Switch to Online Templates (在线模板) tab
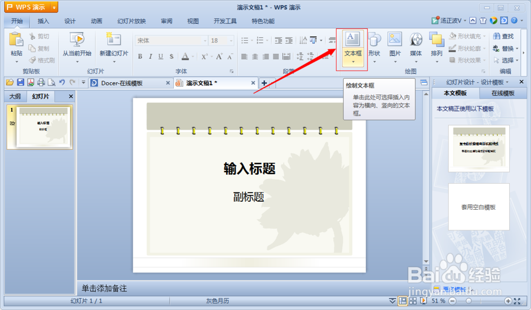Image resolution: width=531 pixels, height=310 pixels. coord(503,93)
